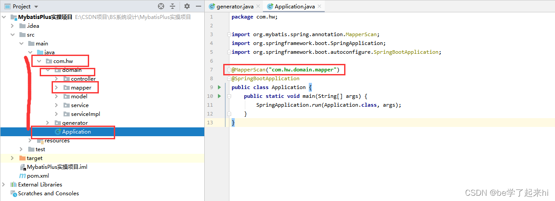Select the generator package
This screenshot has width=555, height=201.
[x=75, y=123]
